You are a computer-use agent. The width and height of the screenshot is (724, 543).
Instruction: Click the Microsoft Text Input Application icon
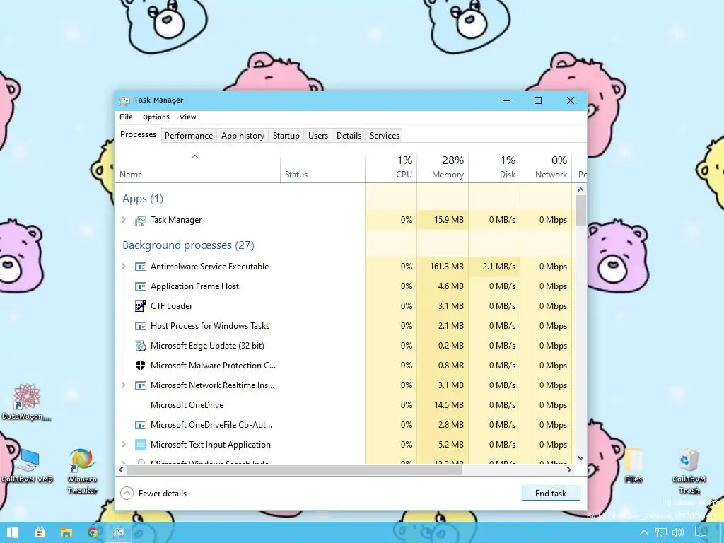tap(141, 445)
